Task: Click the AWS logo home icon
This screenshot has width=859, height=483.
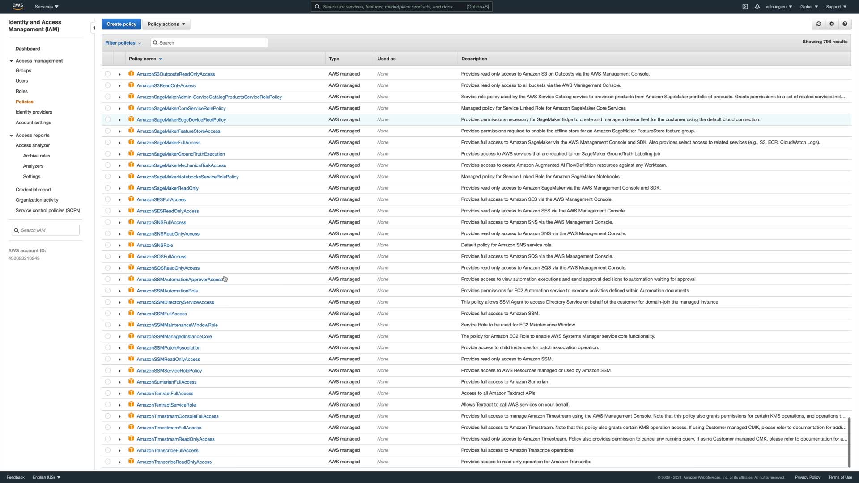Action: click(18, 6)
